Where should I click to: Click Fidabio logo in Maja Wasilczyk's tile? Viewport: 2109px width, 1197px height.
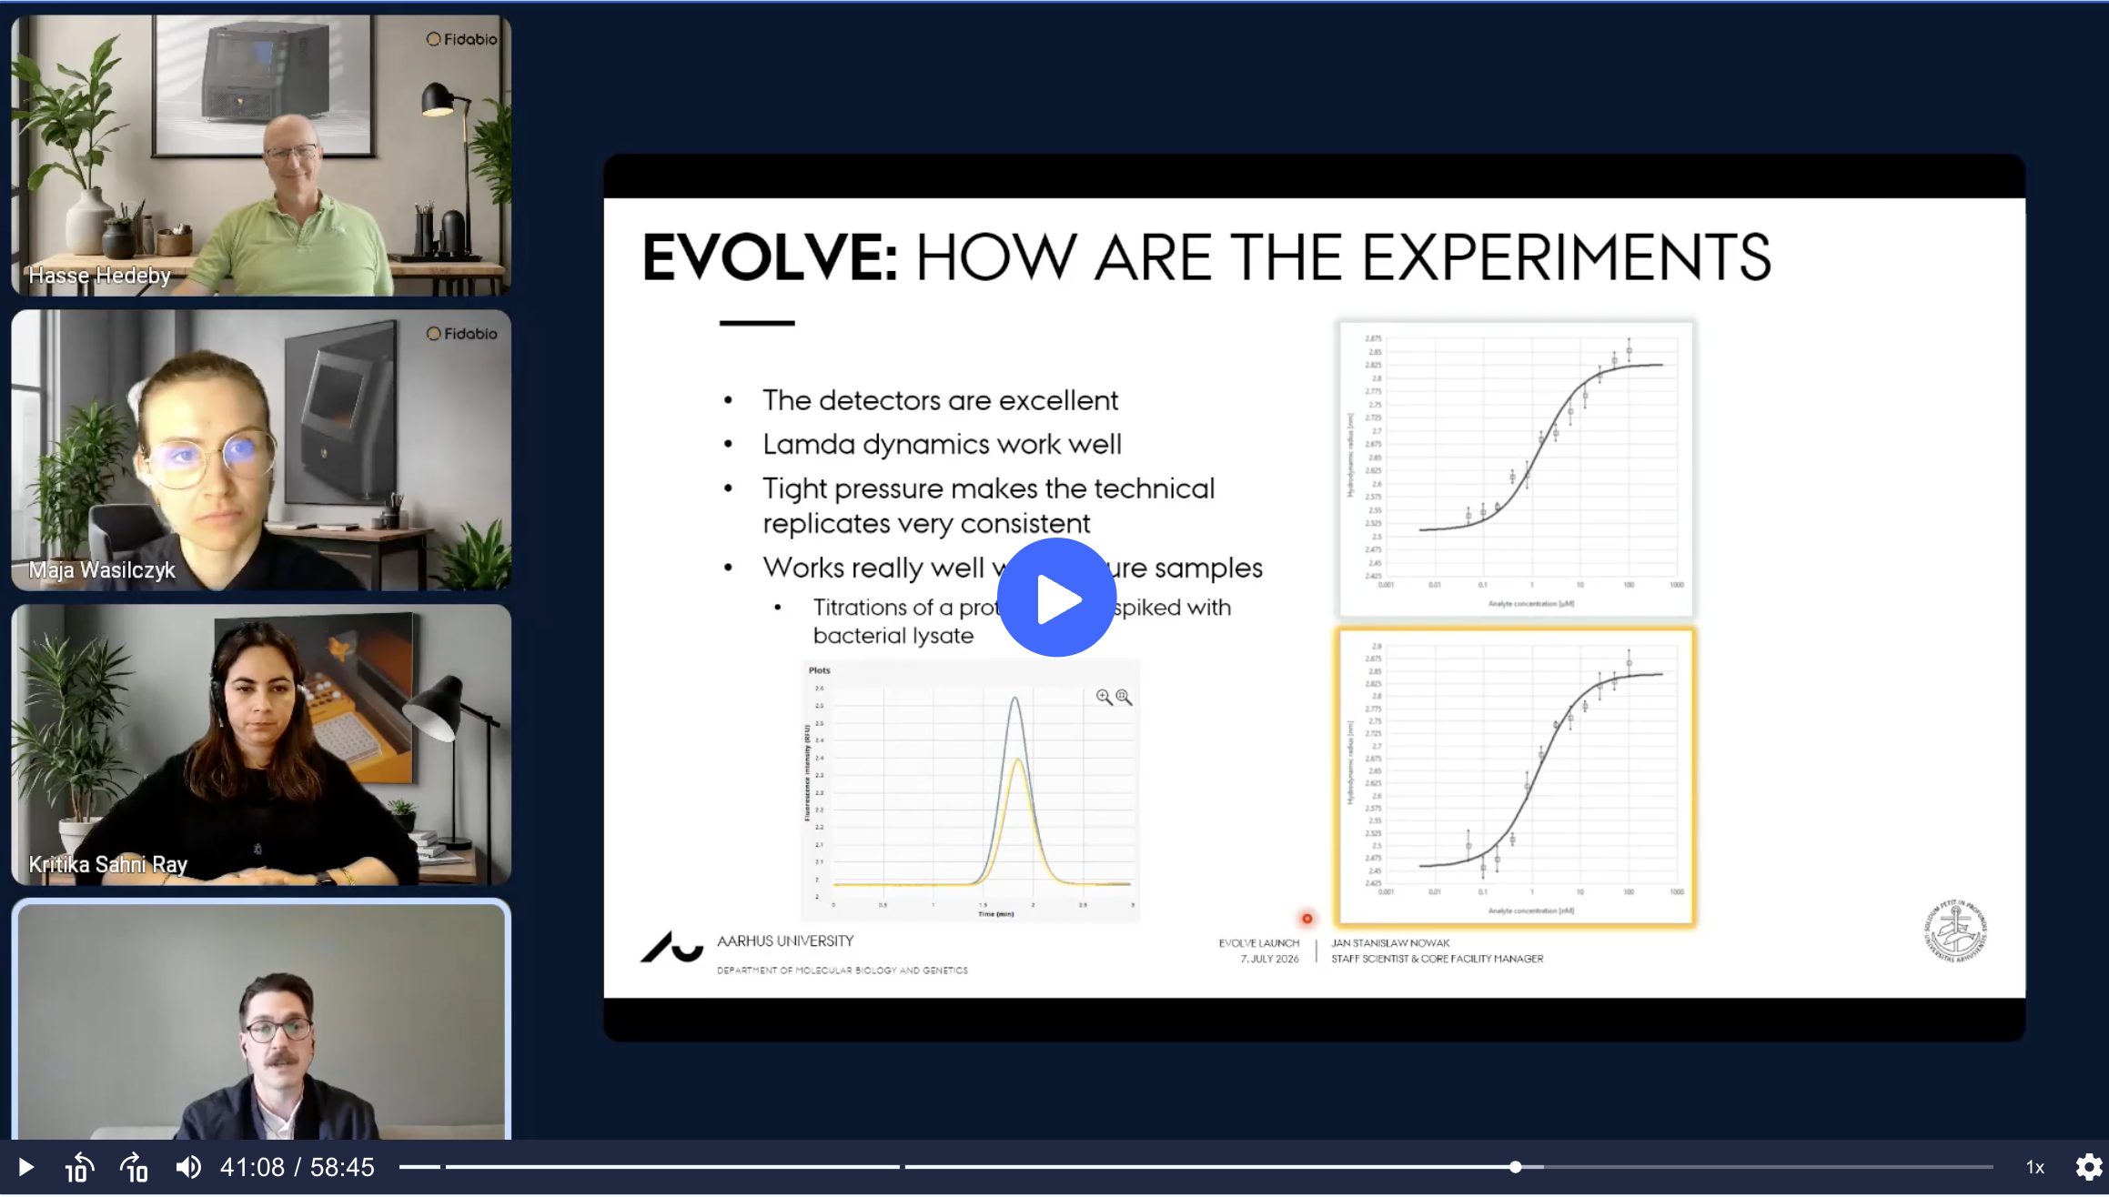[462, 334]
